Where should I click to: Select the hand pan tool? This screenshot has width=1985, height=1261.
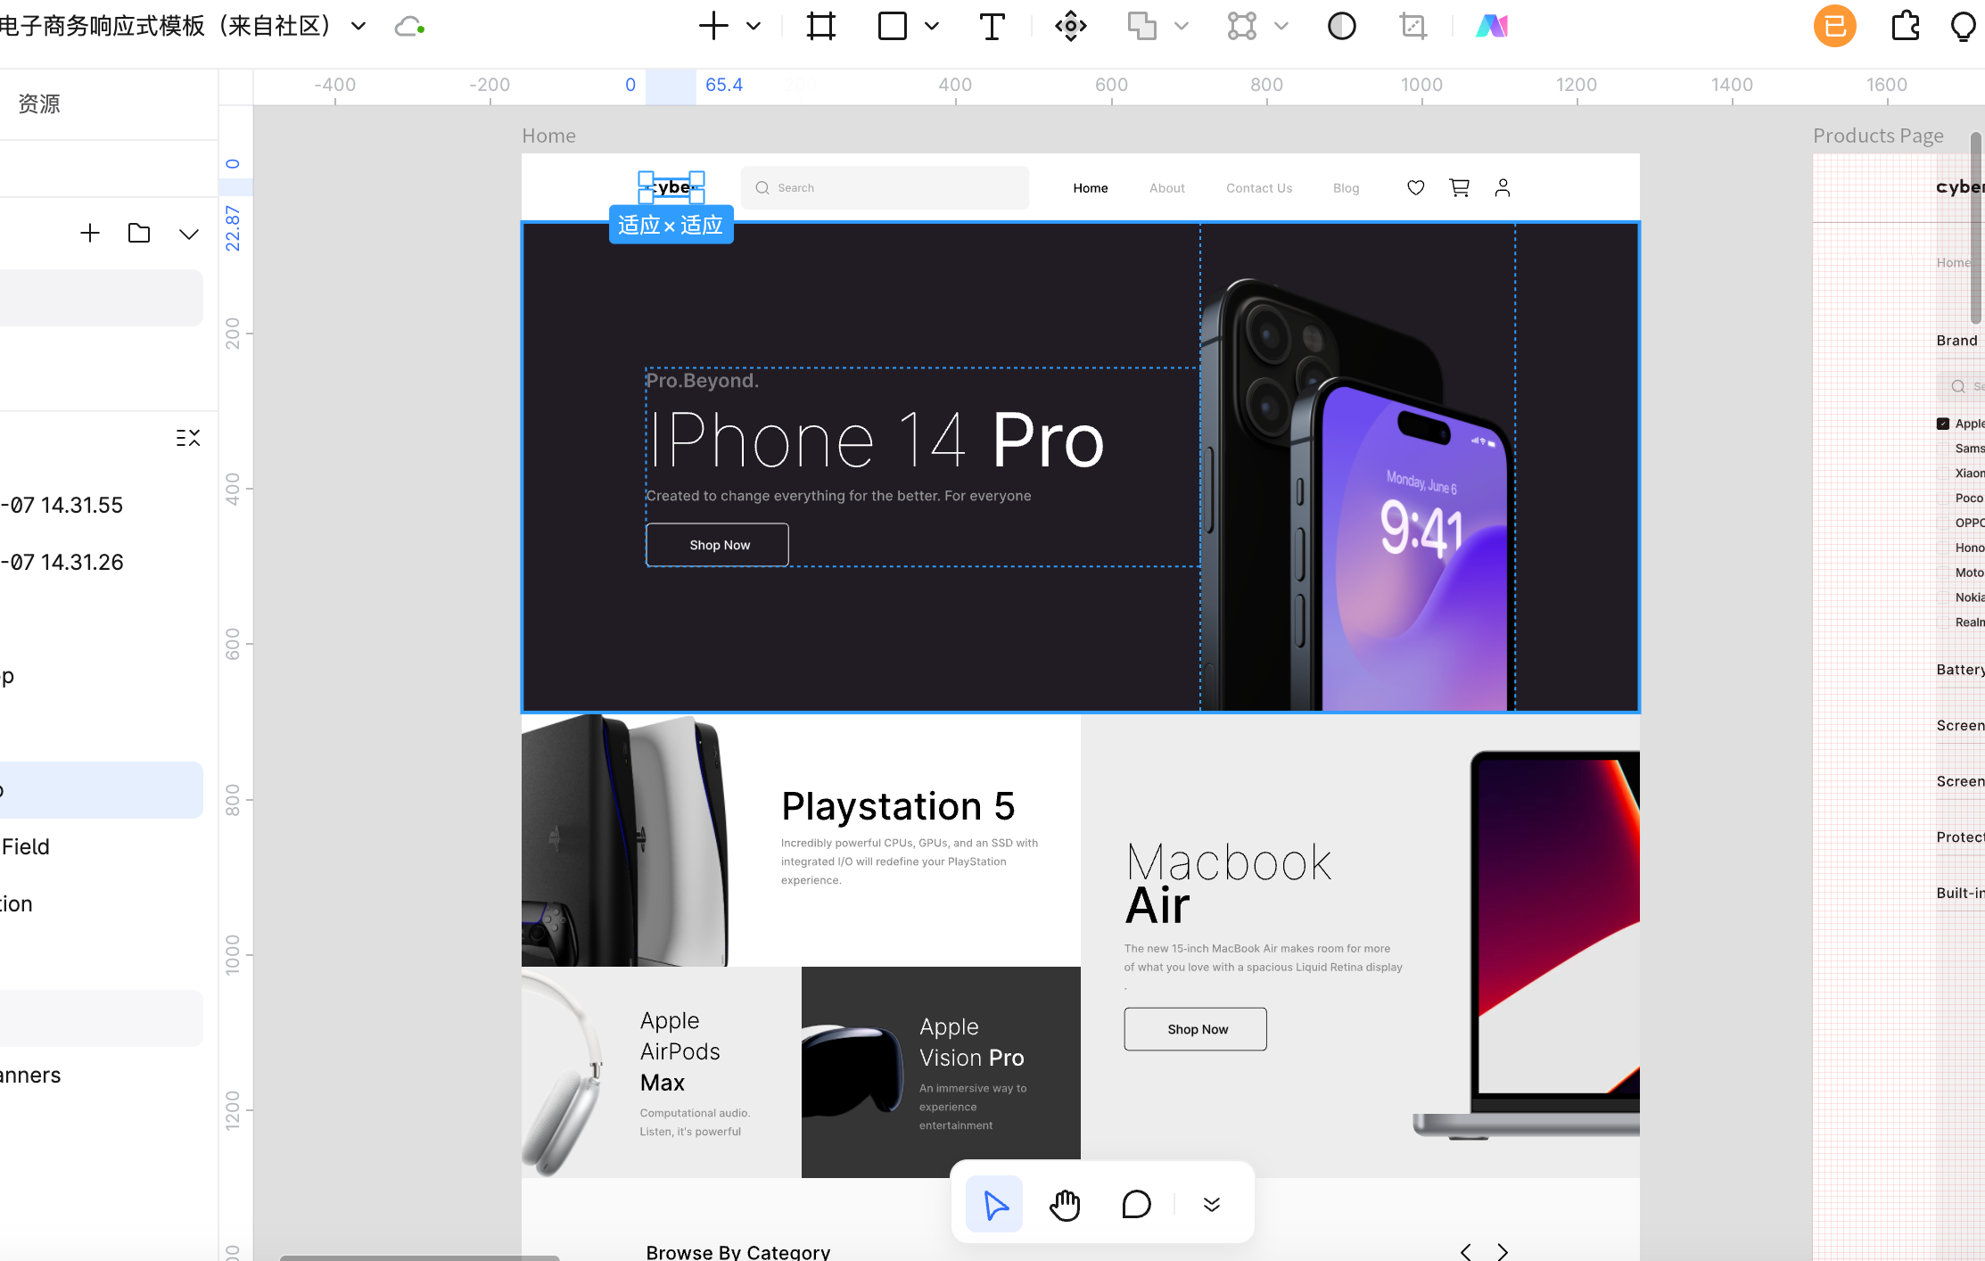(1065, 1205)
